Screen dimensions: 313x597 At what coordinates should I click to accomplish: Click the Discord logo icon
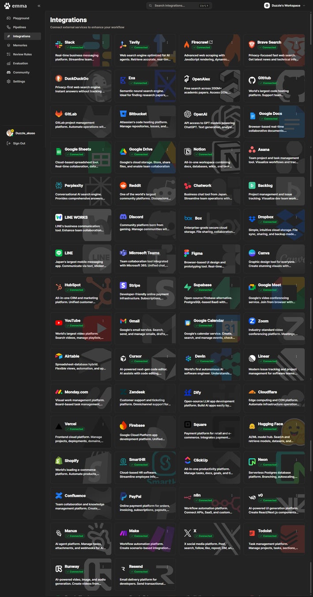coord(123,217)
